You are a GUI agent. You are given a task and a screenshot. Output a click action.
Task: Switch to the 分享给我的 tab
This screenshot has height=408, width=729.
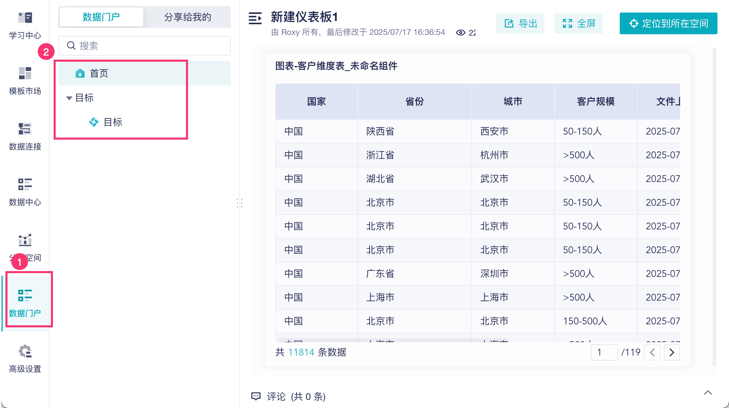coord(187,17)
